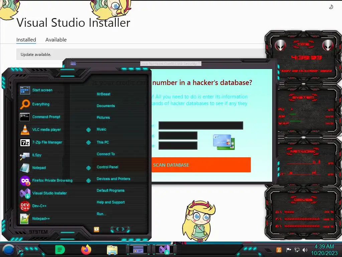Focus the card number input field

tap(201, 125)
